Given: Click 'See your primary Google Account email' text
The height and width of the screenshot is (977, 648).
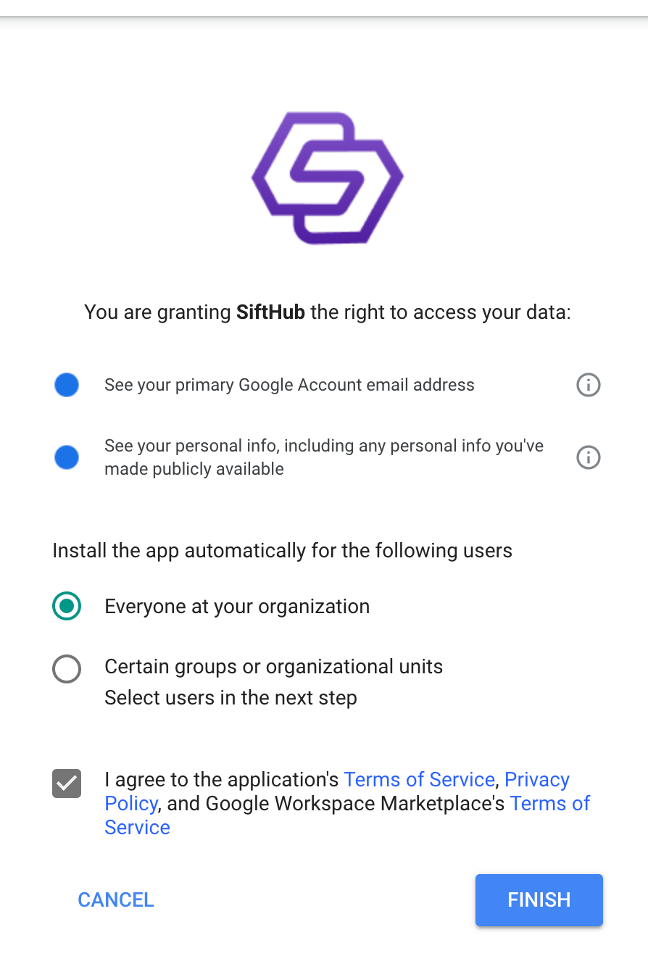Looking at the screenshot, I should coord(289,385).
